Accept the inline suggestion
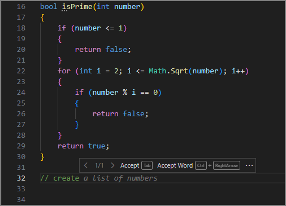This screenshot has width=286, height=206. tap(129, 165)
